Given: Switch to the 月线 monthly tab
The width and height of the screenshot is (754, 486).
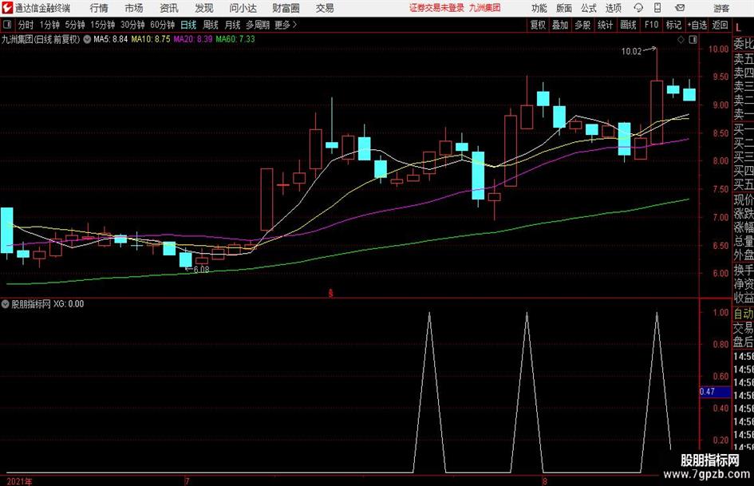Looking at the screenshot, I should pos(232,25).
